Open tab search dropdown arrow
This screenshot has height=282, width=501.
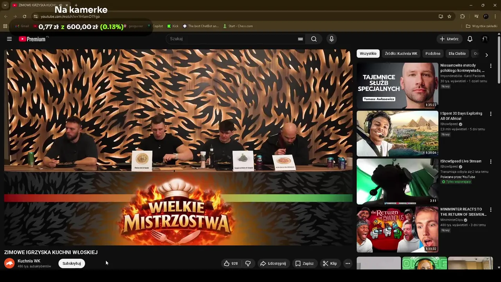[5, 5]
